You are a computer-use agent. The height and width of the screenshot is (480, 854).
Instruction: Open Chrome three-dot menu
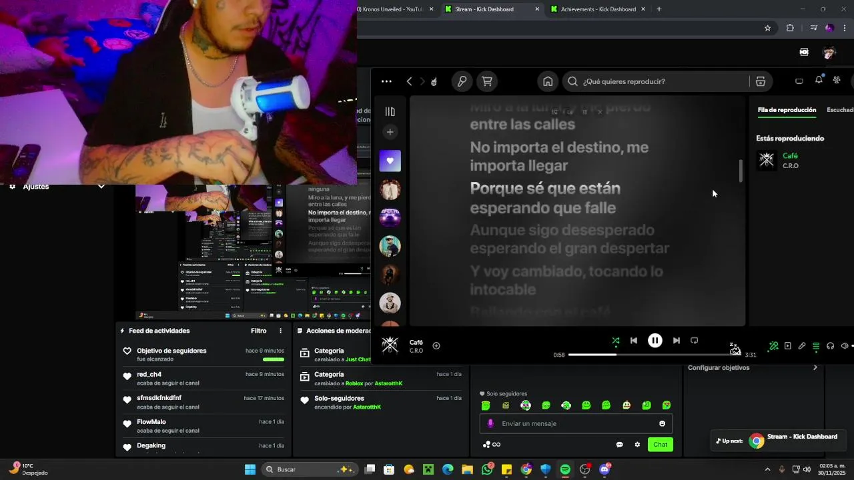pos(845,28)
